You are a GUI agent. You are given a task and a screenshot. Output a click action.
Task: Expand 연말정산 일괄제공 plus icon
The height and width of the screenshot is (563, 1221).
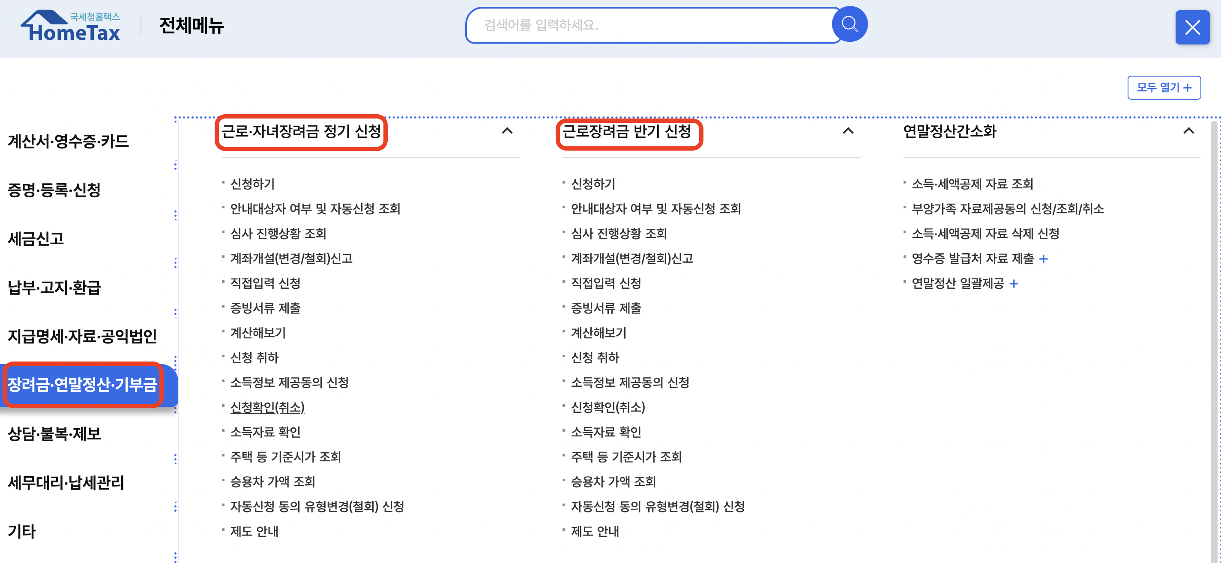(1014, 284)
